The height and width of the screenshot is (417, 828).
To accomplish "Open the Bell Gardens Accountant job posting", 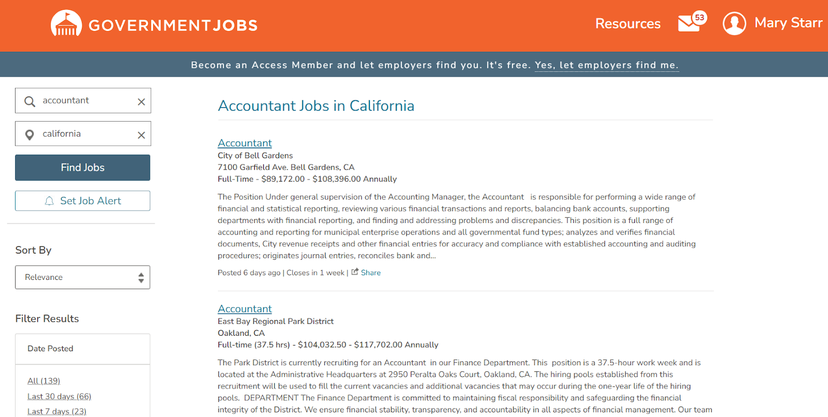I will 244,143.
